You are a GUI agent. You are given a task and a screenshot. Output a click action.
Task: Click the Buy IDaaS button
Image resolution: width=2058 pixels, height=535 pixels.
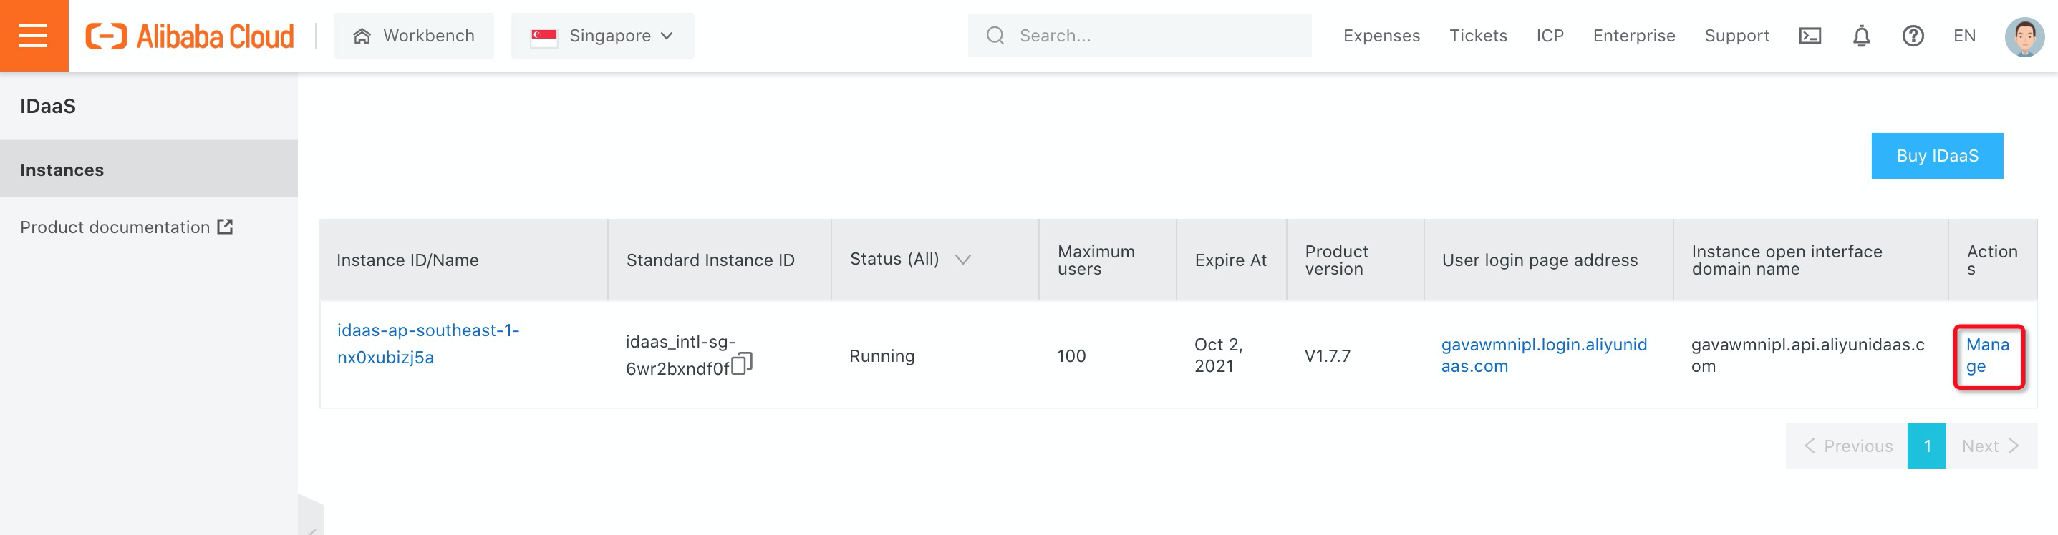coord(1936,156)
